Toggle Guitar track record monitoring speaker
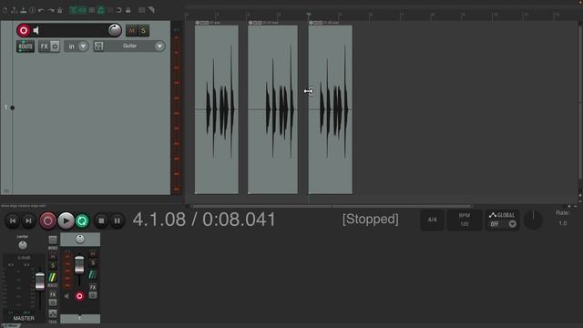Image resolution: width=583 pixels, height=328 pixels. pyautogui.click(x=36, y=30)
